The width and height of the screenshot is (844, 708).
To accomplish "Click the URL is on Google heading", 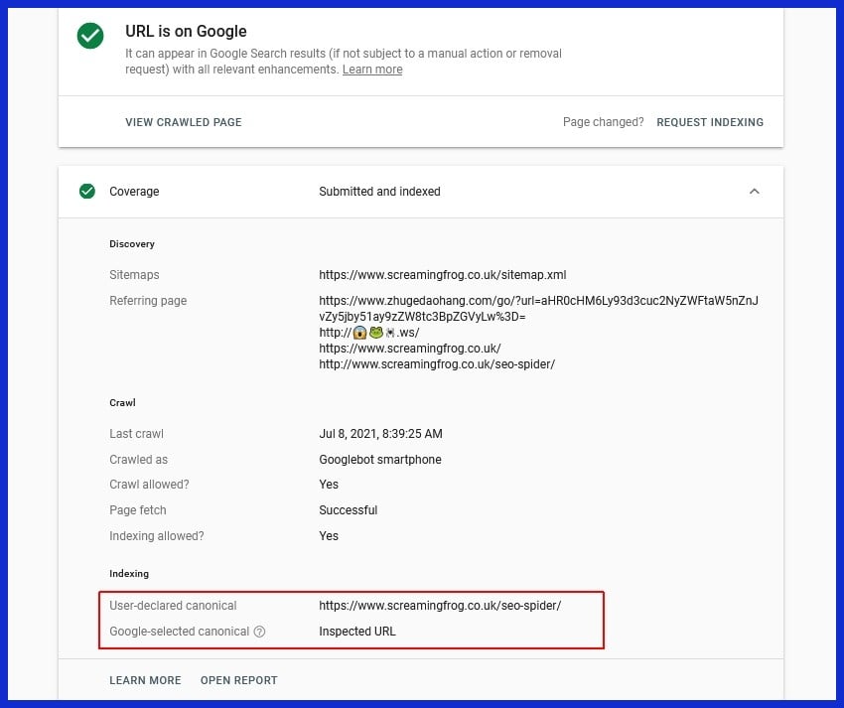I will [186, 32].
